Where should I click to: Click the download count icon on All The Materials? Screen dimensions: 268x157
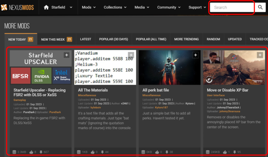[x=102, y=152]
